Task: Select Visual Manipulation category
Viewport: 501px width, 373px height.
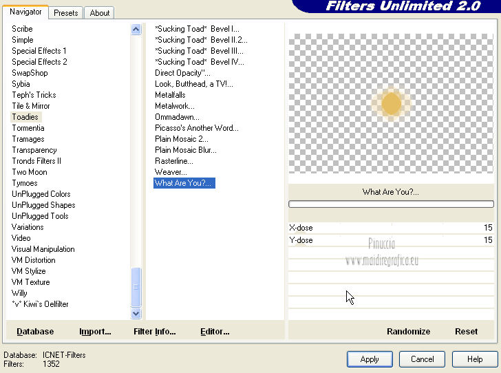Action: coord(43,249)
